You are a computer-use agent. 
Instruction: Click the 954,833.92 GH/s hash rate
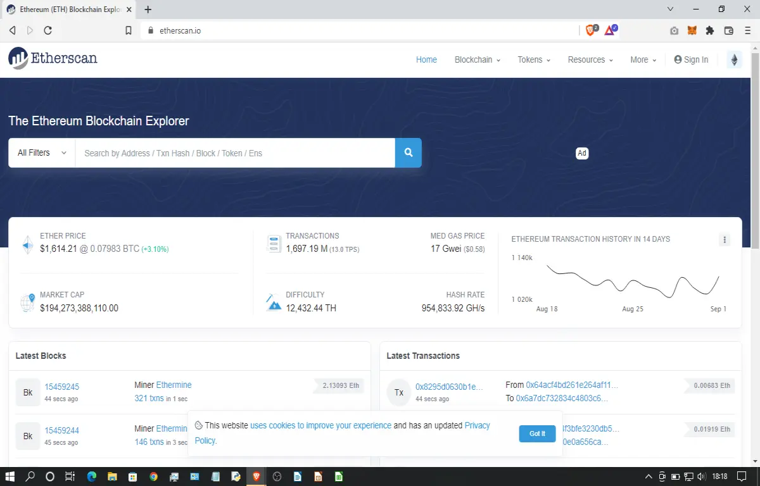tap(453, 308)
